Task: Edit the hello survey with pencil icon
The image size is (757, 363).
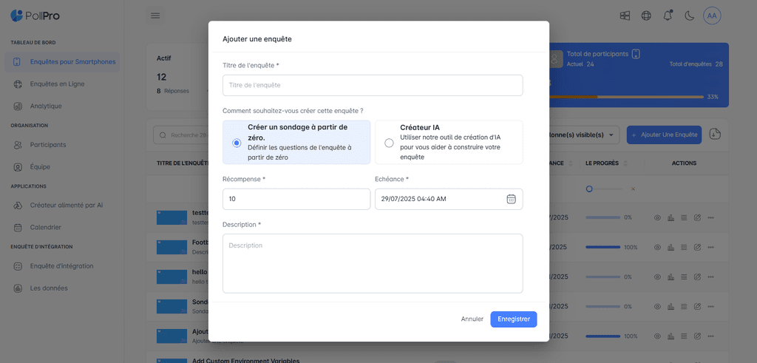Action: tap(697, 277)
